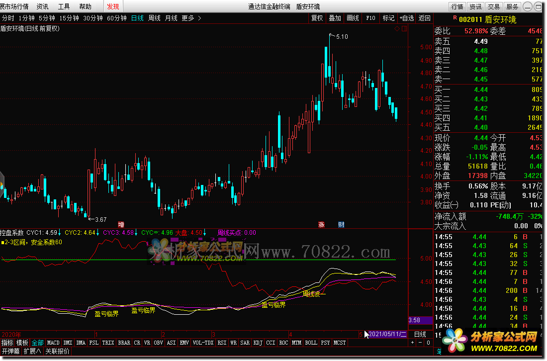Click the split-panel icon above the chart

(404, 29)
